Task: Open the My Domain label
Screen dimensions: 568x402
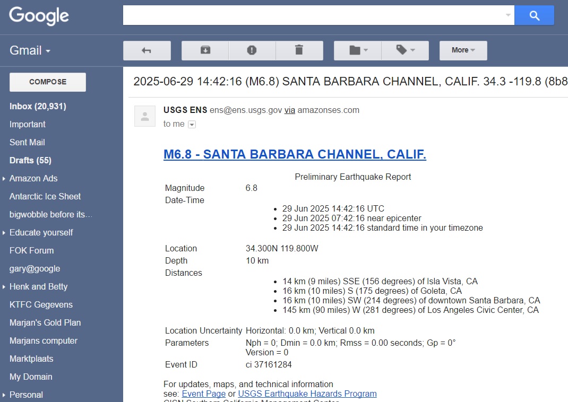Action: [x=31, y=377]
